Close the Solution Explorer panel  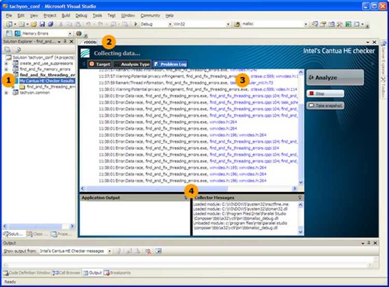click(x=72, y=41)
